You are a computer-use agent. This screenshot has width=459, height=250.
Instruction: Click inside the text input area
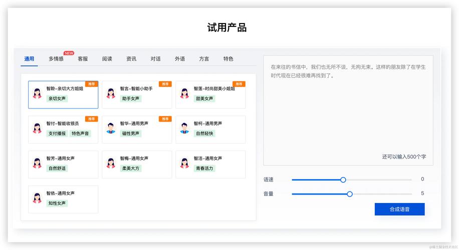tap(348, 110)
